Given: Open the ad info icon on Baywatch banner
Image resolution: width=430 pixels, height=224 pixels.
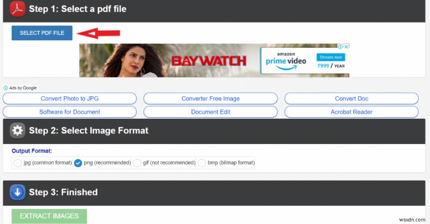Looking at the screenshot, I should pos(340,47).
